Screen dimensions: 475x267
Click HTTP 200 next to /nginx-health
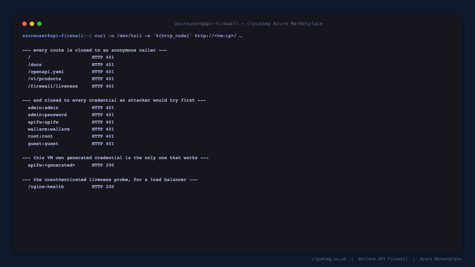click(x=103, y=187)
